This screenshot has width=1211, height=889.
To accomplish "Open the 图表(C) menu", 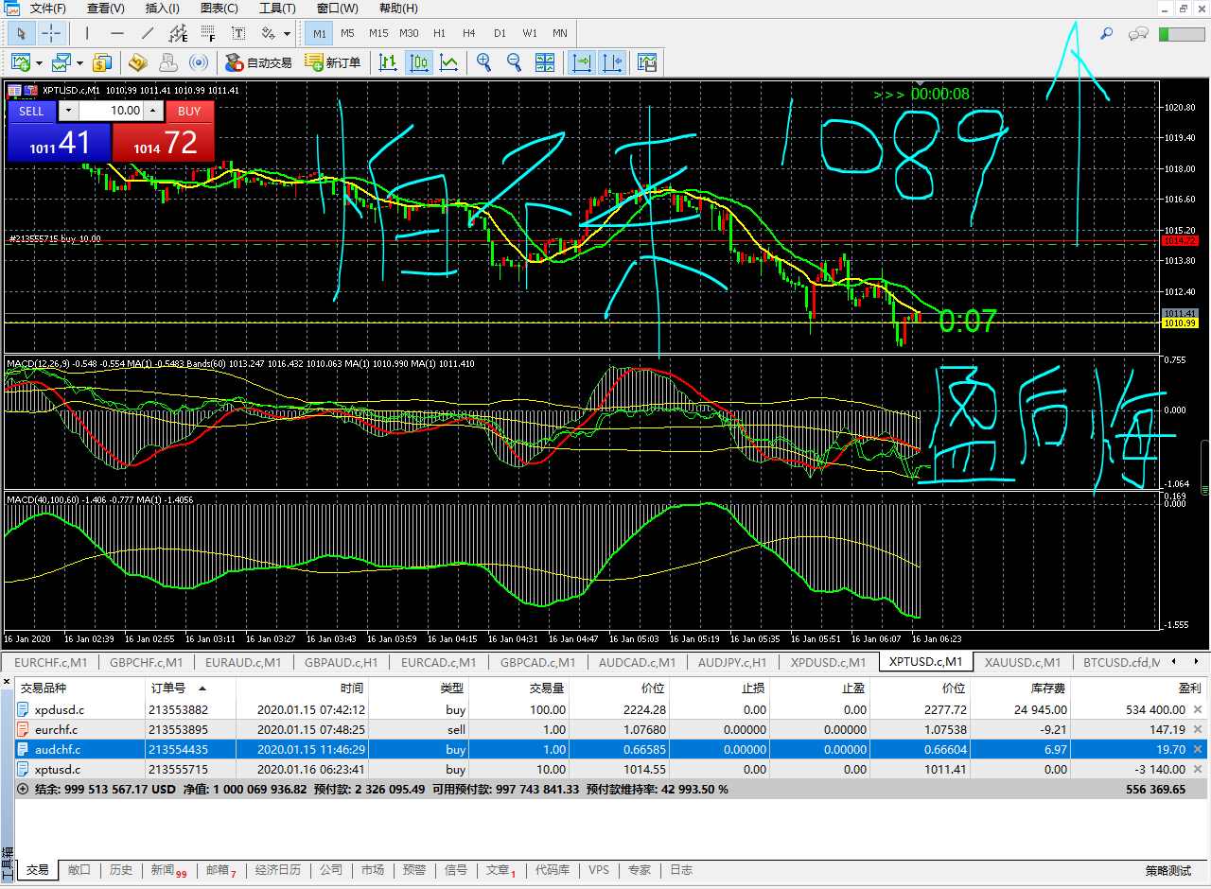I will [x=219, y=9].
